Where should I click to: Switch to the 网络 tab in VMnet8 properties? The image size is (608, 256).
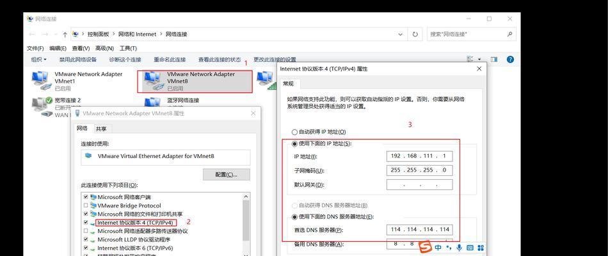coord(82,129)
